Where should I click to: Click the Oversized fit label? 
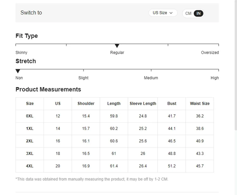210,53
